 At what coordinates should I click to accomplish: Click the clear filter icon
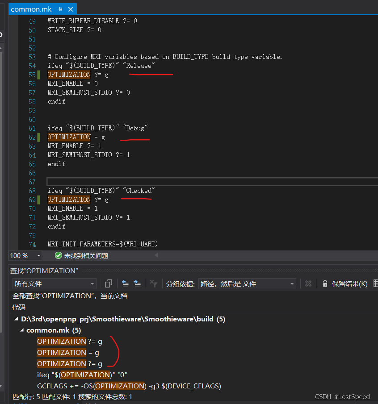[x=154, y=283]
